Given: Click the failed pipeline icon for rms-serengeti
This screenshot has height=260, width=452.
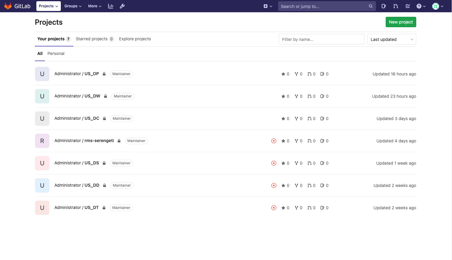Looking at the screenshot, I should tap(274, 141).
